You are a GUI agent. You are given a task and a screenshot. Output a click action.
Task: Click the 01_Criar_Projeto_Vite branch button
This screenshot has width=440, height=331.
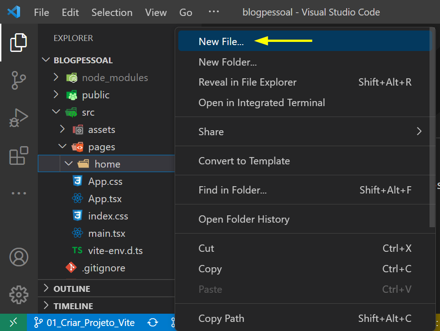click(85, 323)
